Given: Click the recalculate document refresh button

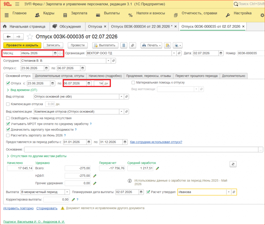Looking at the screenshot, I should [233, 164].
